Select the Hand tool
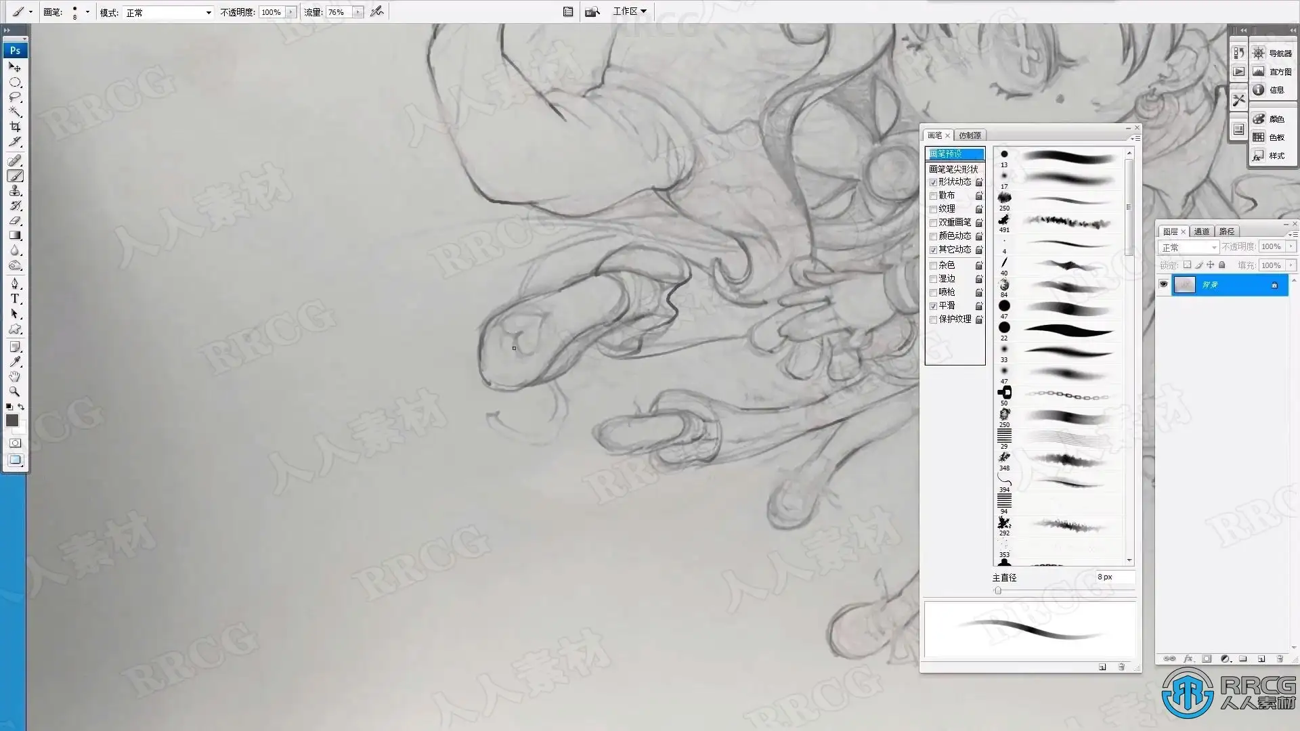Screen dimensions: 1300x731 15,376
